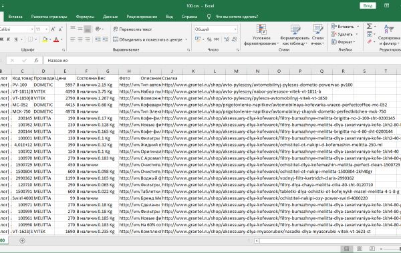Viewport: 401px width, 253px height.
Task: Open ribbon display options icon
Action: (x=386, y=5)
